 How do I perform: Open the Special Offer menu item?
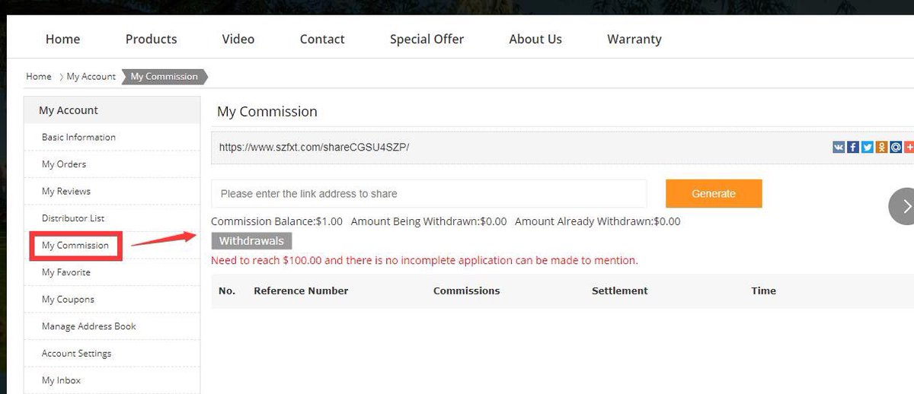tap(427, 40)
